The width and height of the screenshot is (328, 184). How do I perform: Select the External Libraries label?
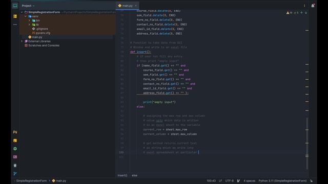[39, 41]
